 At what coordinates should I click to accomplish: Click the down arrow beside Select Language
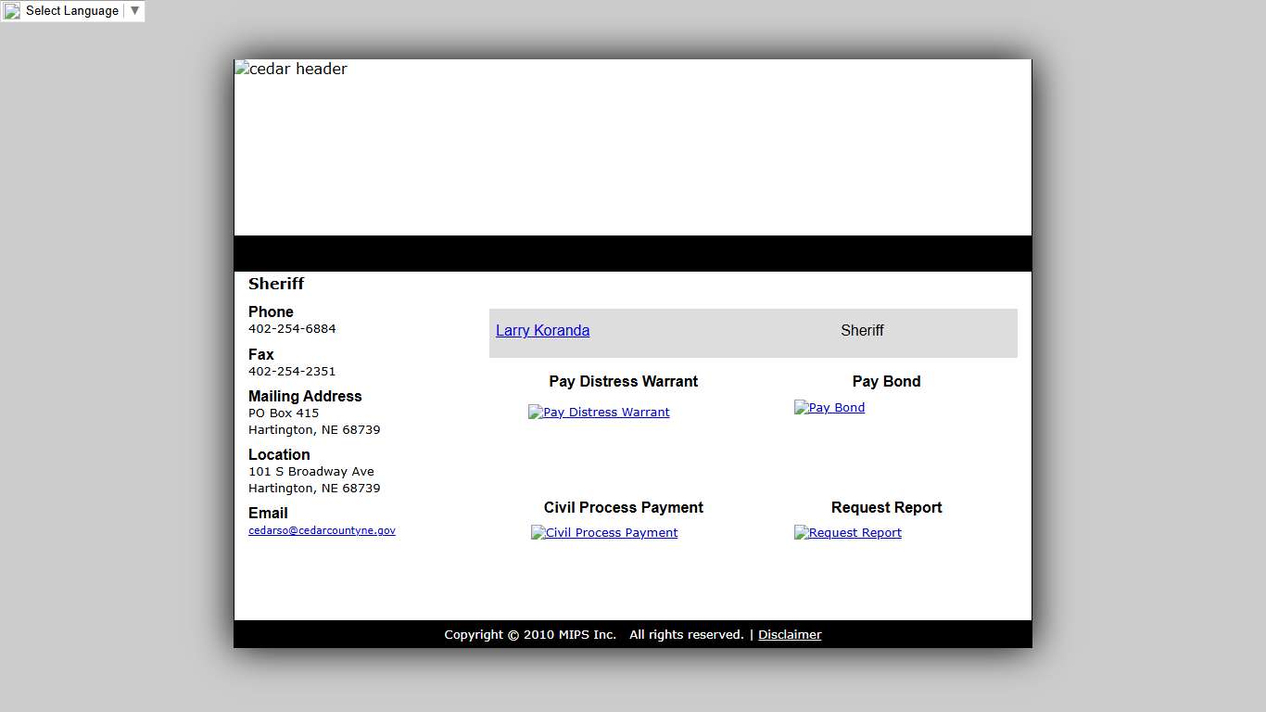click(134, 11)
